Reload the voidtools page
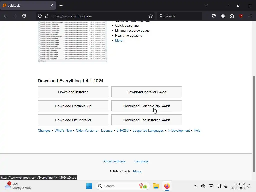The image size is (256, 192). [x=24, y=16]
